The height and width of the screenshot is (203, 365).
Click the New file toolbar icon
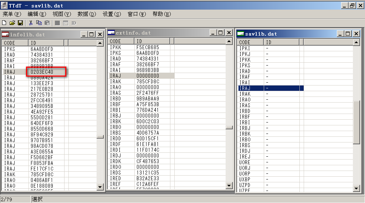pos(4,23)
